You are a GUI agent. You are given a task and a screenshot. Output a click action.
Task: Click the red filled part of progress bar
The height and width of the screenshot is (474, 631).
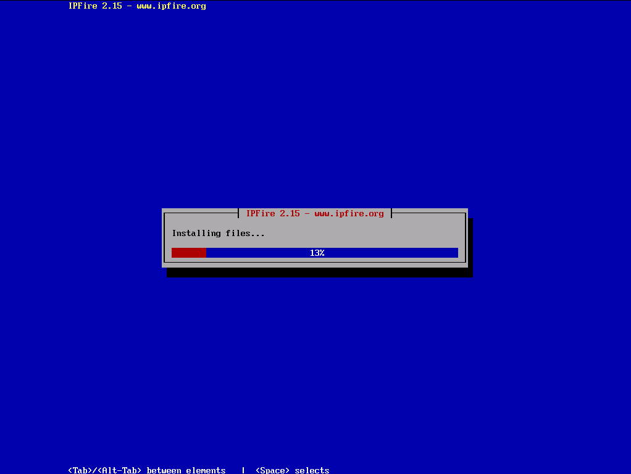pos(189,253)
